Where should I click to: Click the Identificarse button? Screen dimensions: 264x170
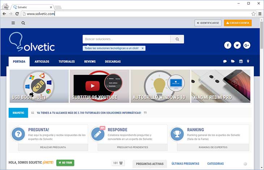(x=208, y=23)
